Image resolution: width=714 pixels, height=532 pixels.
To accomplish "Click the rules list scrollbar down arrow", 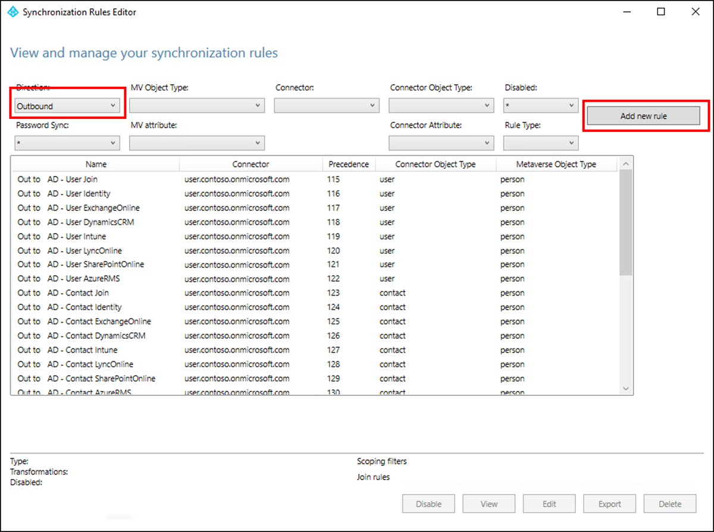I will 625,388.
